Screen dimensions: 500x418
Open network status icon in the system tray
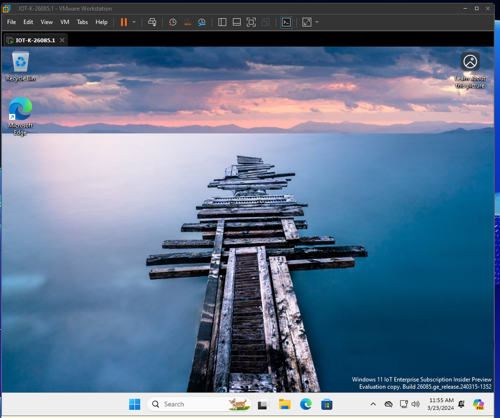pos(404,404)
